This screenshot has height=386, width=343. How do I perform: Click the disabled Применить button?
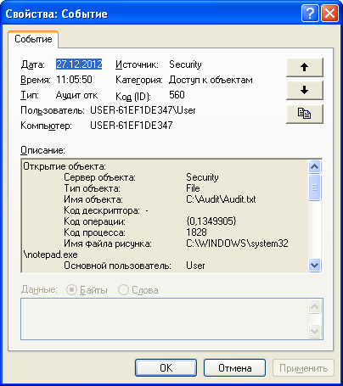click(303, 368)
